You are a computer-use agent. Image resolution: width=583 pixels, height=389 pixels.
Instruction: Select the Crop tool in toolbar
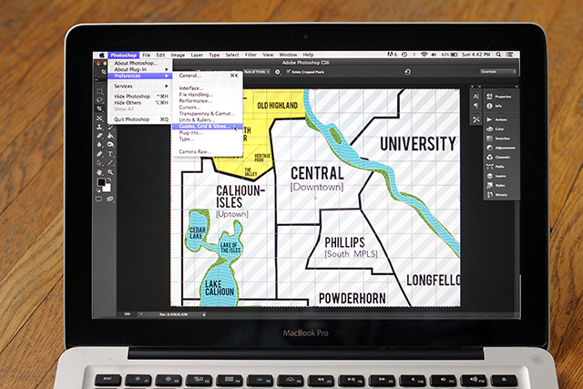point(99,108)
